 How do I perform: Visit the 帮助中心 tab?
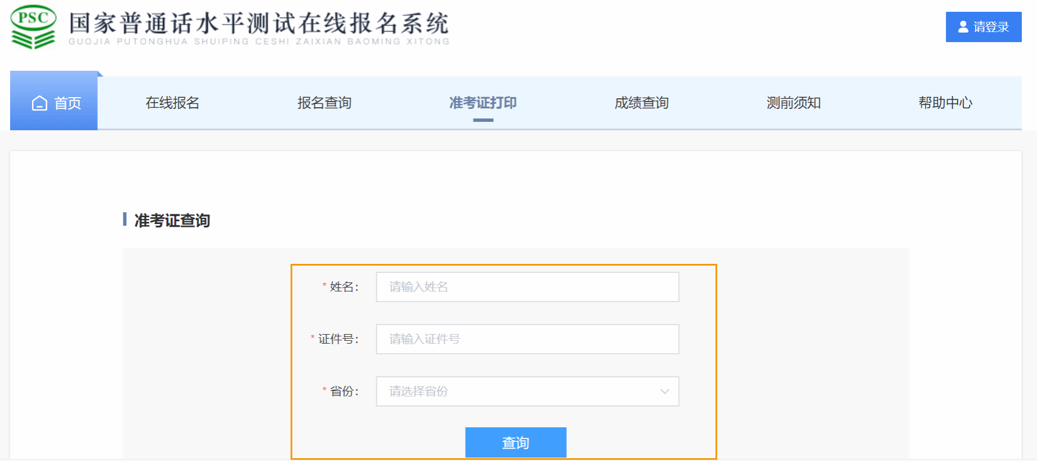tap(945, 103)
